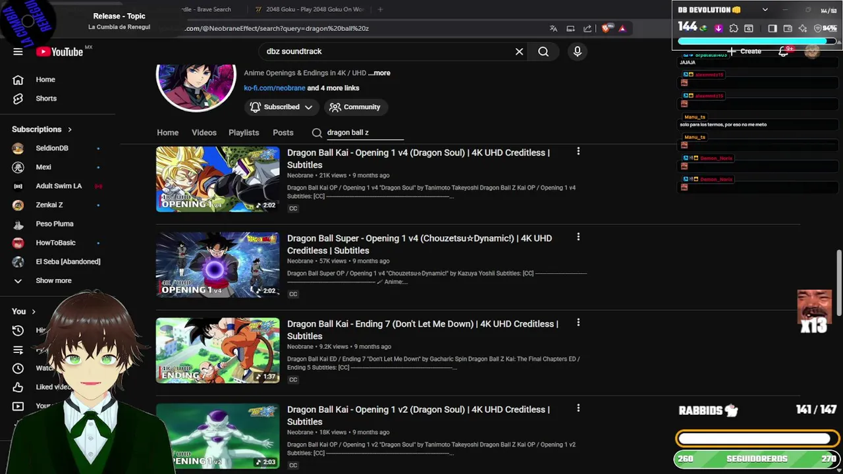Click the share page icon
843x474 pixels.
tap(587, 28)
